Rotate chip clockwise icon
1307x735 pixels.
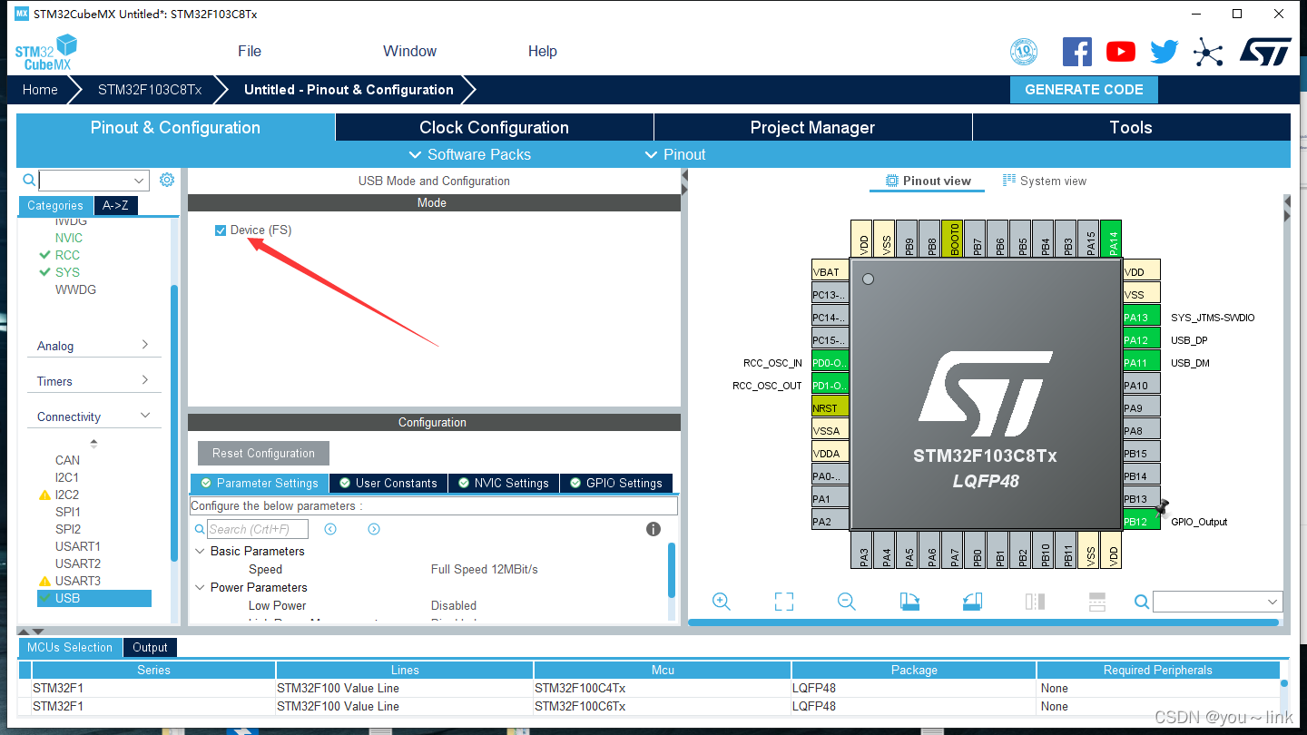click(909, 602)
